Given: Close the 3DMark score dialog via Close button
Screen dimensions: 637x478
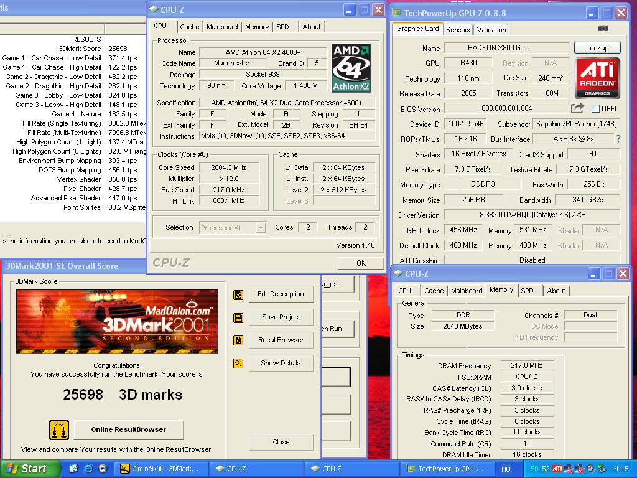Looking at the screenshot, I should (281, 443).
